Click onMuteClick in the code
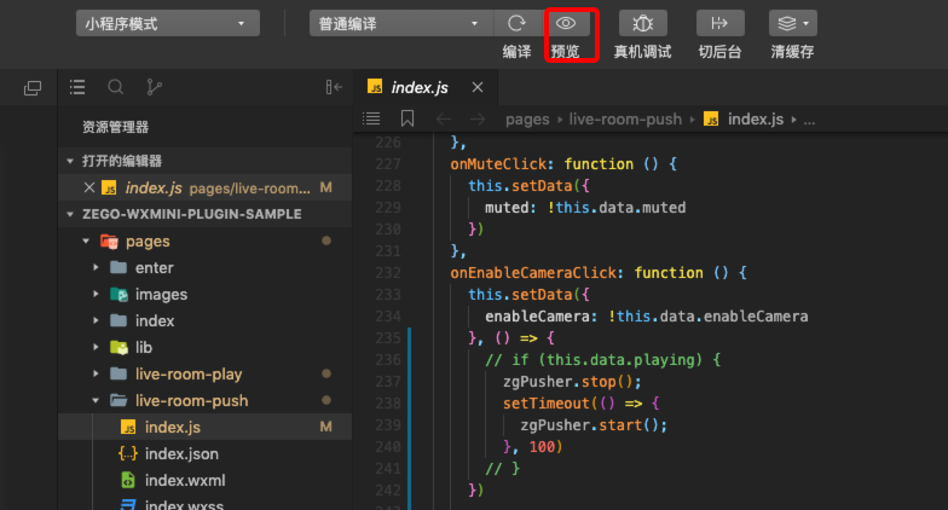Image resolution: width=948 pixels, height=510 pixels. click(x=498, y=164)
